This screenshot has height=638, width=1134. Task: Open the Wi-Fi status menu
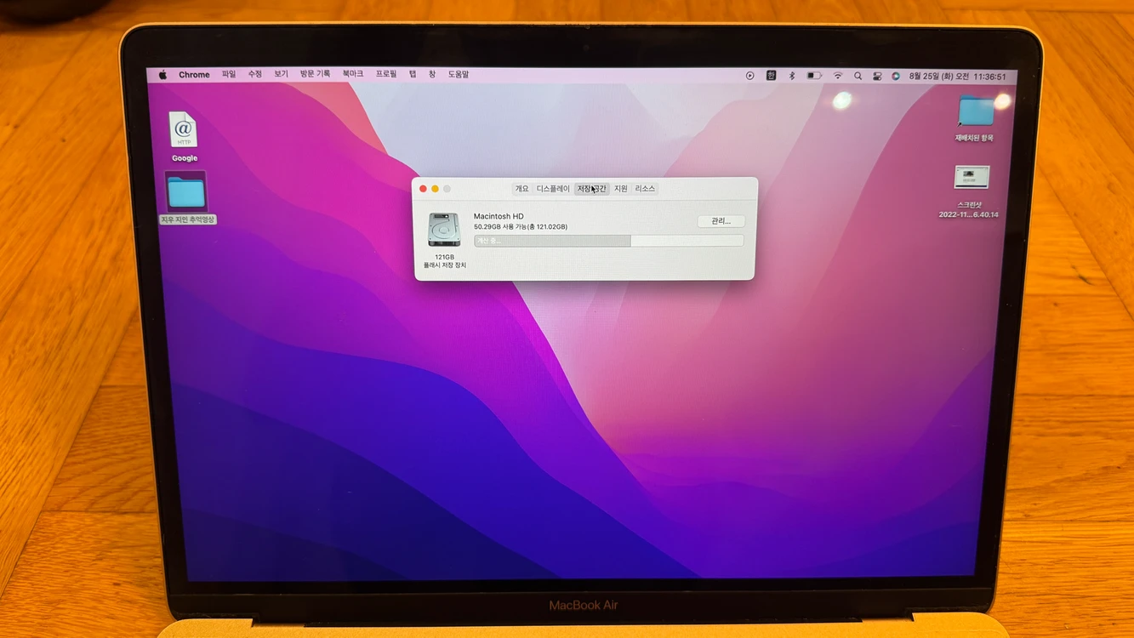click(x=838, y=76)
